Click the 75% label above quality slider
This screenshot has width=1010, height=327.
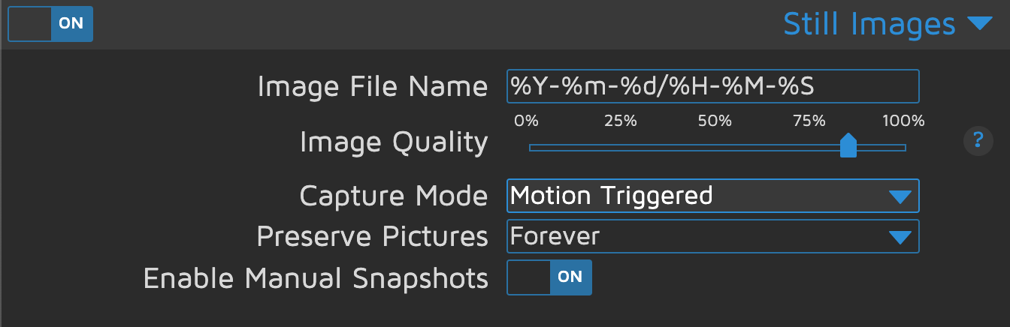[x=809, y=121]
